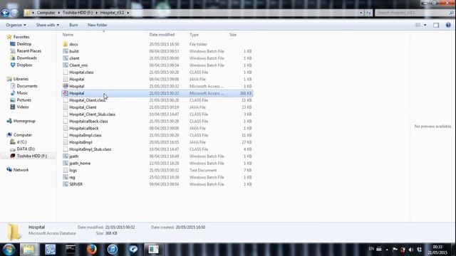Image resolution: width=456 pixels, height=256 pixels.
Task: Select Libraries in navigation pane
Action: click(21, 79)
